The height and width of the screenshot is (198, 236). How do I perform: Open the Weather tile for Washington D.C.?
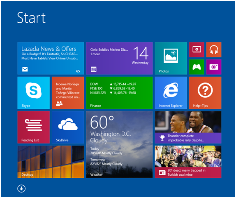pos(119,144)
